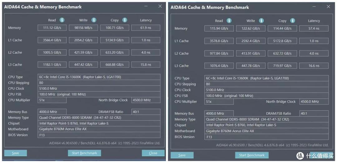Click Save button in the left window
This screenshot has height=163, width=337.
(x=16, y=153)
